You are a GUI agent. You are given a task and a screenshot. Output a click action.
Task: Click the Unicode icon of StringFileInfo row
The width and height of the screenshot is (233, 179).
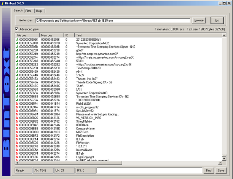(17, 121)
